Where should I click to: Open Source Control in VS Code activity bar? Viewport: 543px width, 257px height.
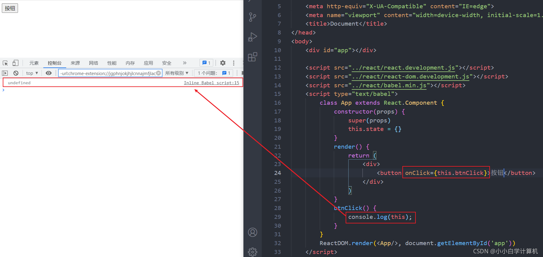pyautogui.click(x=253, y=17)
